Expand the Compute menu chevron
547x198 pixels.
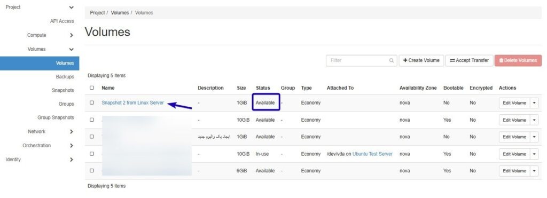[x=71, y=35]
